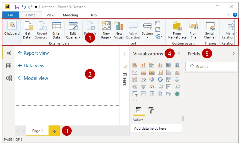Viewport: 241px width, 145px height.
Task: Open the Help ribbon tab
Action: tap(93, 15)
